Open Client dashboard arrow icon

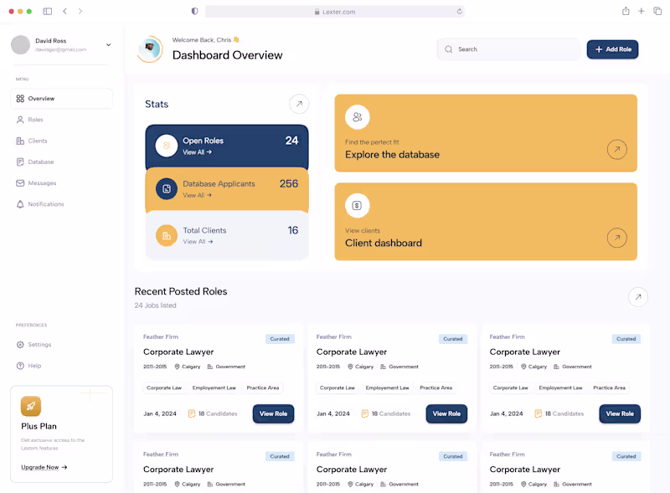pyautogui.click(x=617, y=238)
